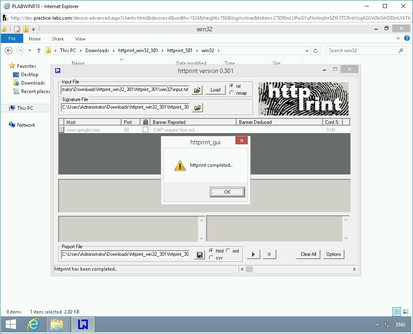Expand the ribbon using the chevron arrow
Screen dimensions: 413x334
point(398,38)
